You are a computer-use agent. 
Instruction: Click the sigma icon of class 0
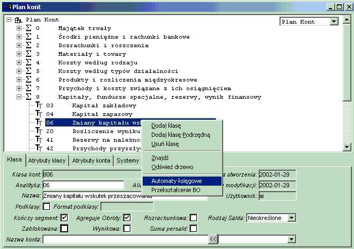point(28,28)
